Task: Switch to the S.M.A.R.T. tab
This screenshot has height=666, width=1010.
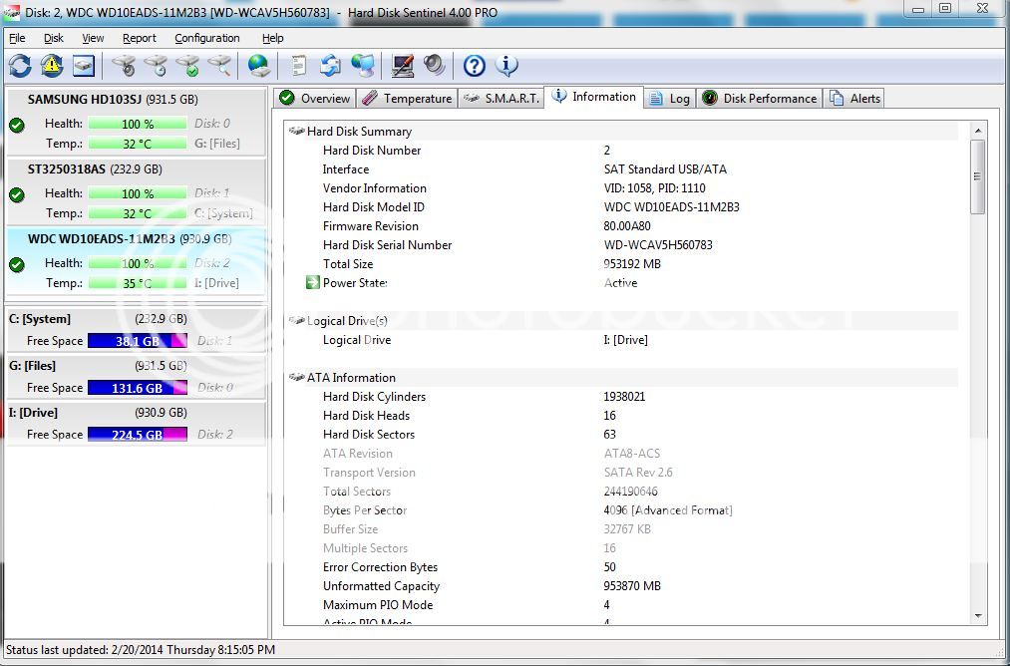Action: point(502,98)
